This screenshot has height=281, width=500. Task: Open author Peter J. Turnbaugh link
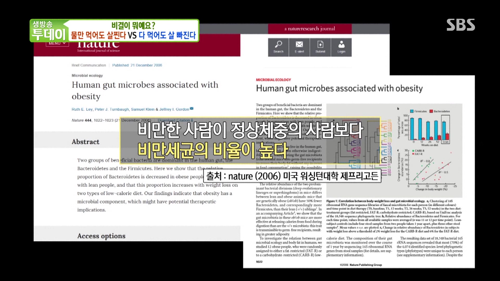click(112, 109)
